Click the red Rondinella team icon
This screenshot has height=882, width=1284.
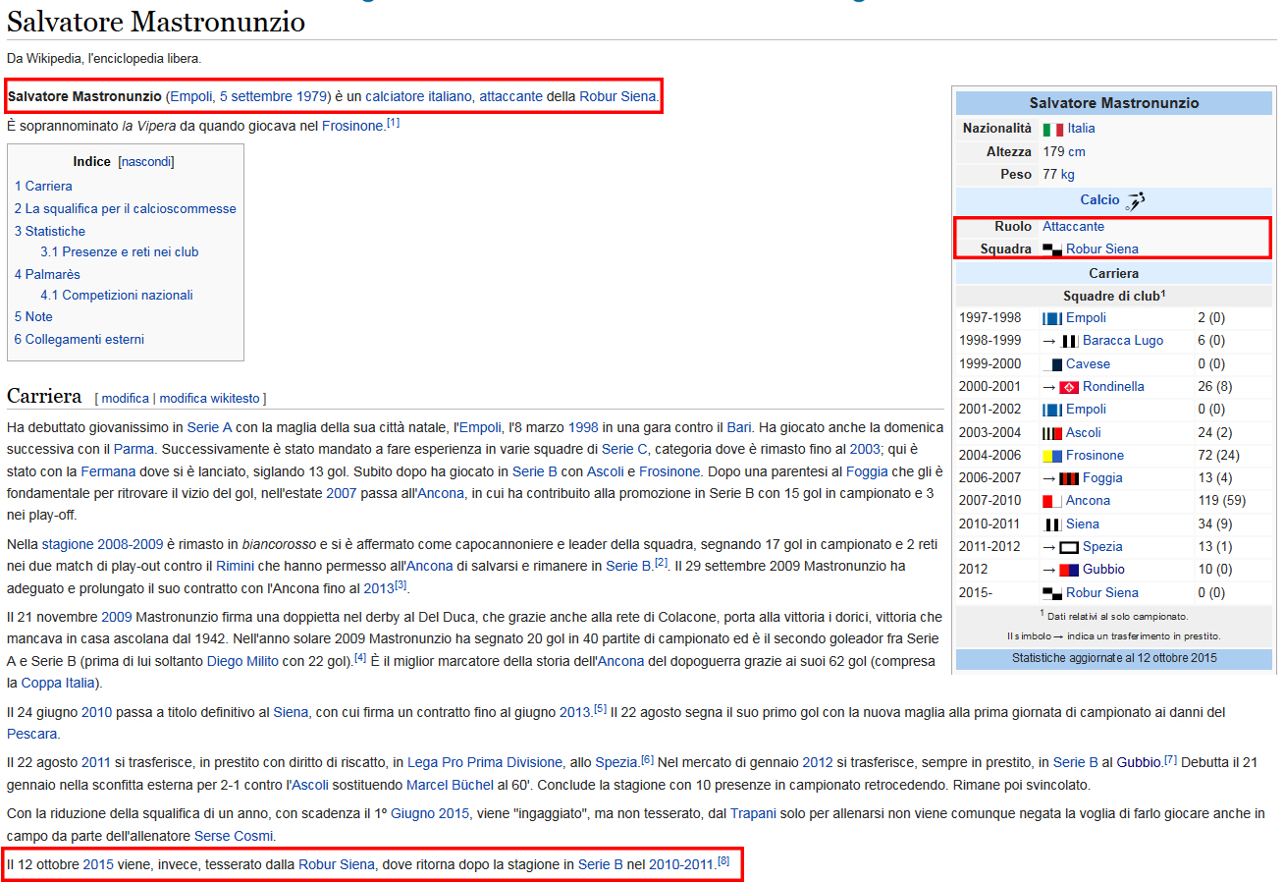point(1069,387)
